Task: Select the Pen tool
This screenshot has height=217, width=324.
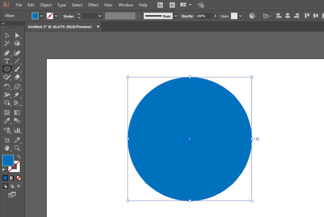Action: [x=7, y=53]
